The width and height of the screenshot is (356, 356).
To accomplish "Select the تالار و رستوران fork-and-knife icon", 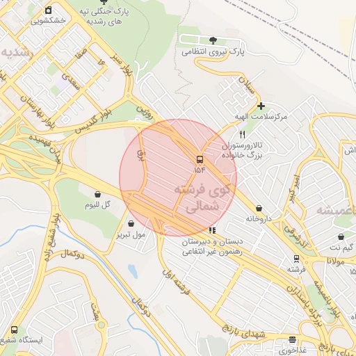I will tap(243, 134).
